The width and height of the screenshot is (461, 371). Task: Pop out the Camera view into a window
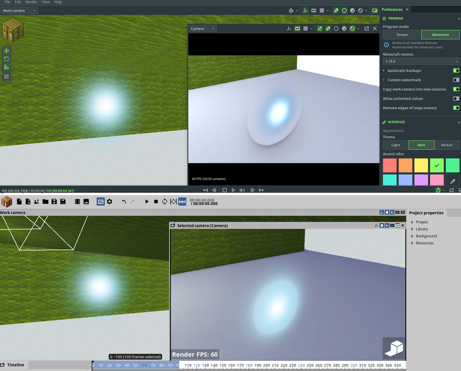tap(366, 29)
